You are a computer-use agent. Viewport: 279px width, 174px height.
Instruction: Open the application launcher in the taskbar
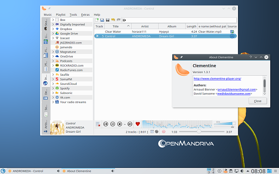pyautogui.click(x=3, y=171)
